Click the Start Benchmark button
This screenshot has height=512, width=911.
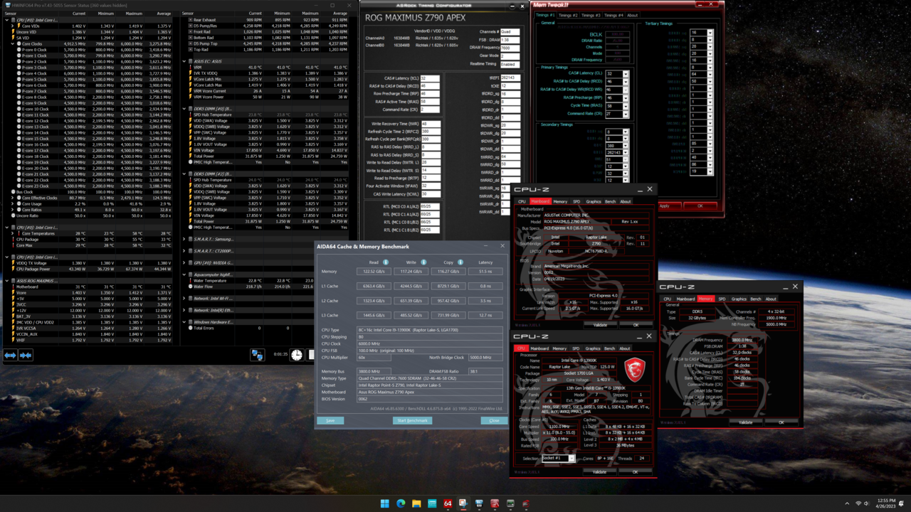(412, 420)
